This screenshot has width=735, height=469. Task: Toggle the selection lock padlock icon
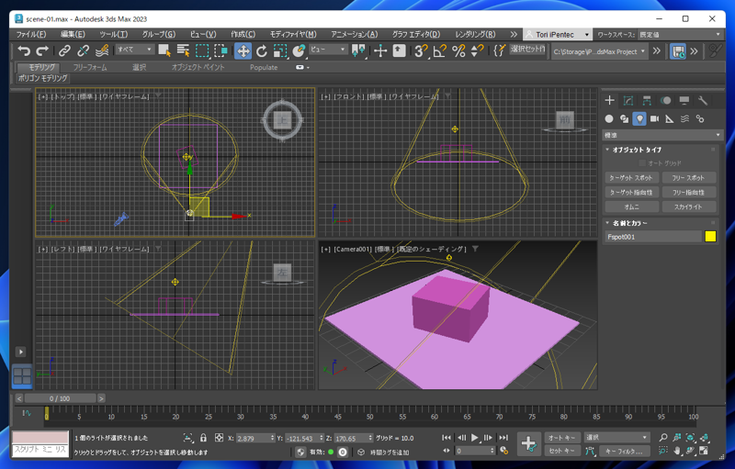coord(204,439)
